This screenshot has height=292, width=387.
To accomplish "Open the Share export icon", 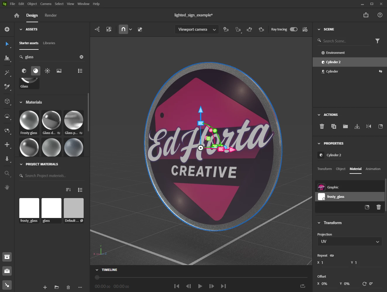I will tap(366, 15).
